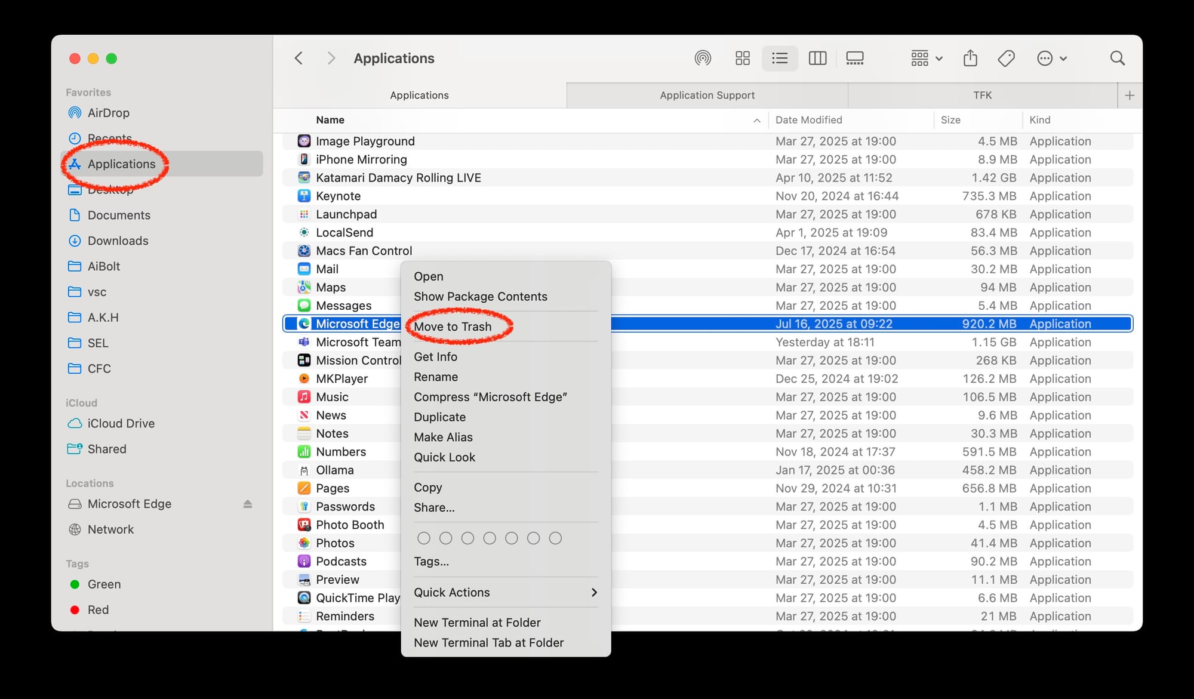Open Downloads in the sidebar
Screen dimensions: 1194x699
[x=118, y=241]
